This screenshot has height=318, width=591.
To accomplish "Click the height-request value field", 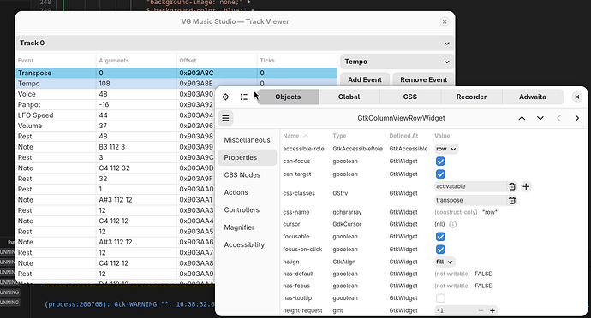I will (454, 310).
